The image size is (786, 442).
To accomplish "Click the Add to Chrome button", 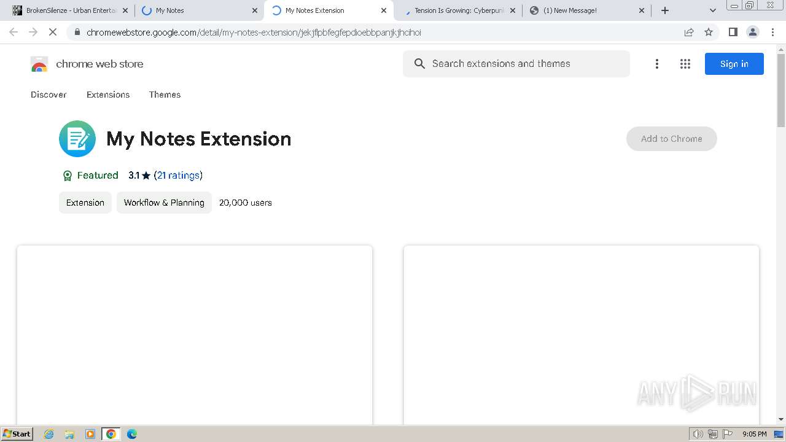I will tap(672, 139).
